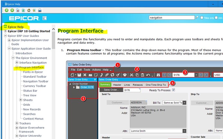The image size is (223, 139).
Task: Open the Status Bar topic
Action: pyautogui.click(x=30, y=91)
